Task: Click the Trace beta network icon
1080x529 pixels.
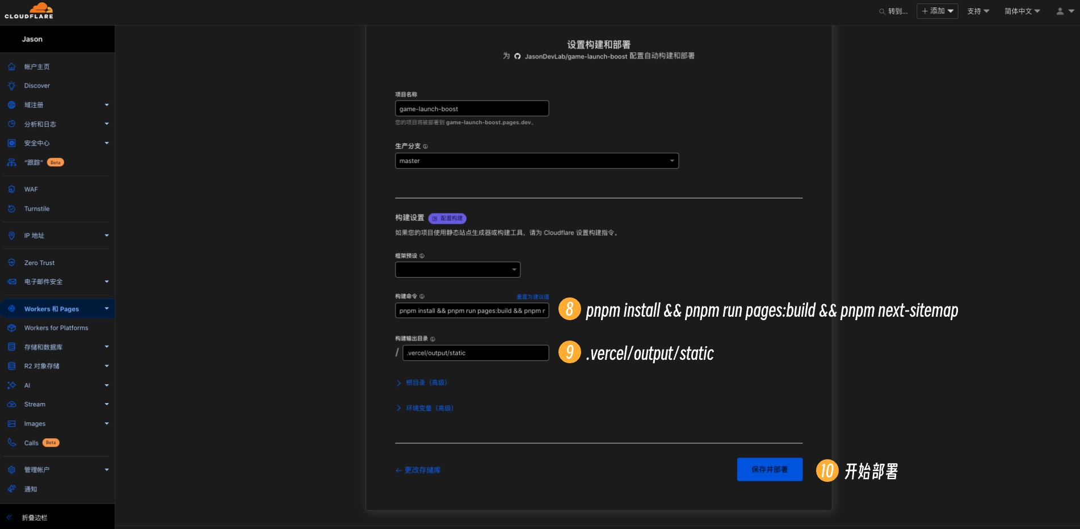Action: click(11, 162)
